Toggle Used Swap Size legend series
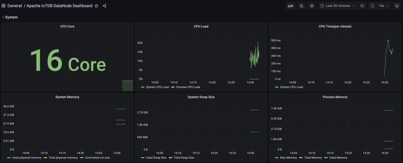 tap(156, 158)
